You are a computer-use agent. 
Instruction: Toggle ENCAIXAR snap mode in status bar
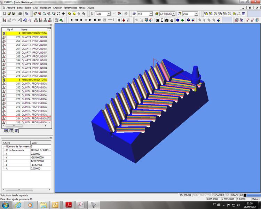coord(218,195)
